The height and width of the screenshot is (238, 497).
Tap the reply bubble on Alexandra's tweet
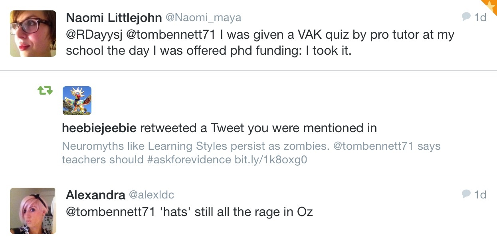(x=466, y=194)
